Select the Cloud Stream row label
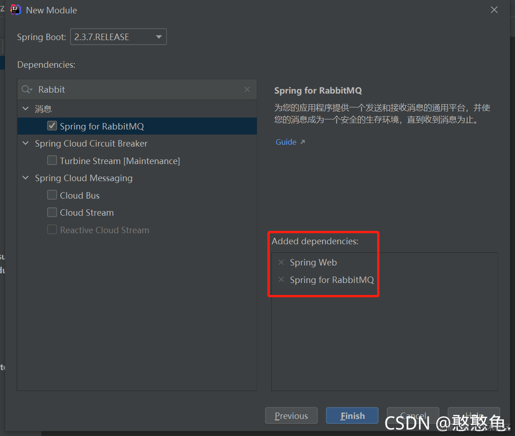Viewport: 515px width, 436px height. pos(87,213)
